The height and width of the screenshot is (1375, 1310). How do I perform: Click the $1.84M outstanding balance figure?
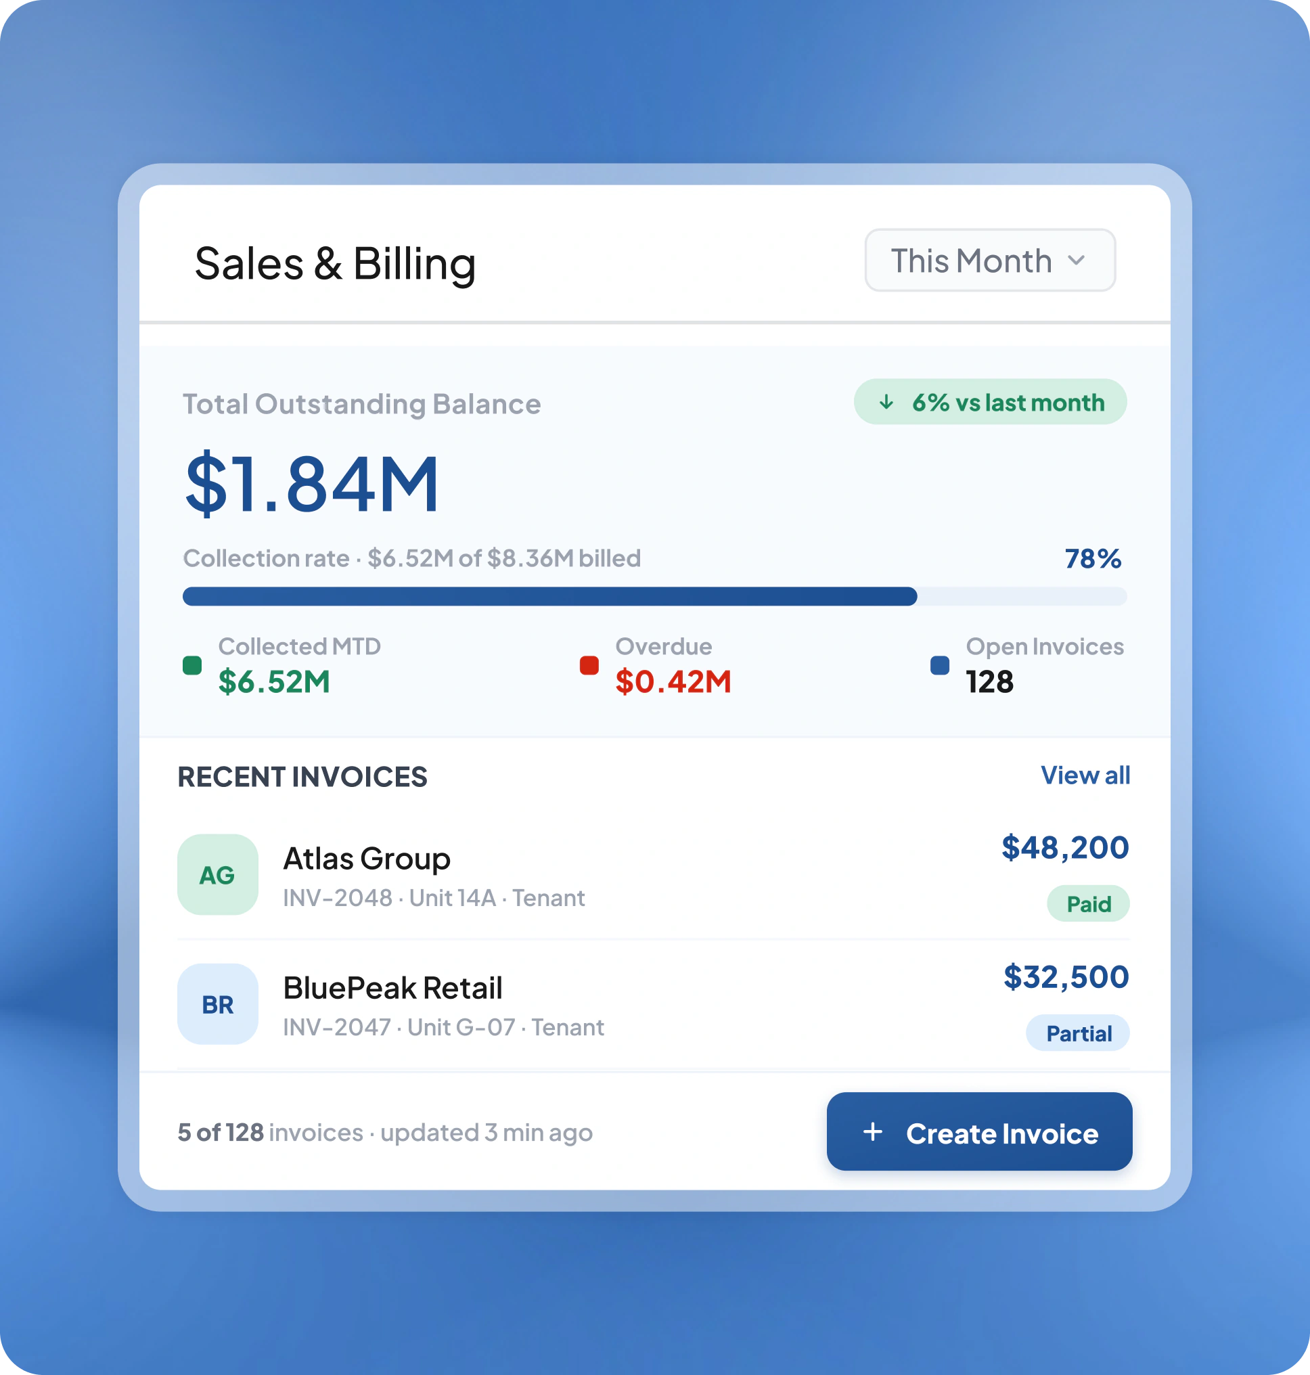pyautogui.click(x=312, y=484)
